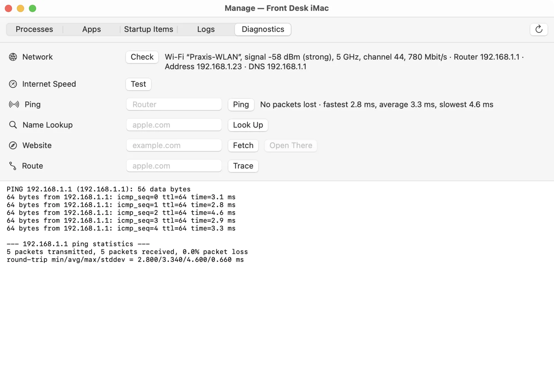Show the Logs tab
Image resolution: width=554 pixels, height=378 pixels.
click(x=206, y=29)
